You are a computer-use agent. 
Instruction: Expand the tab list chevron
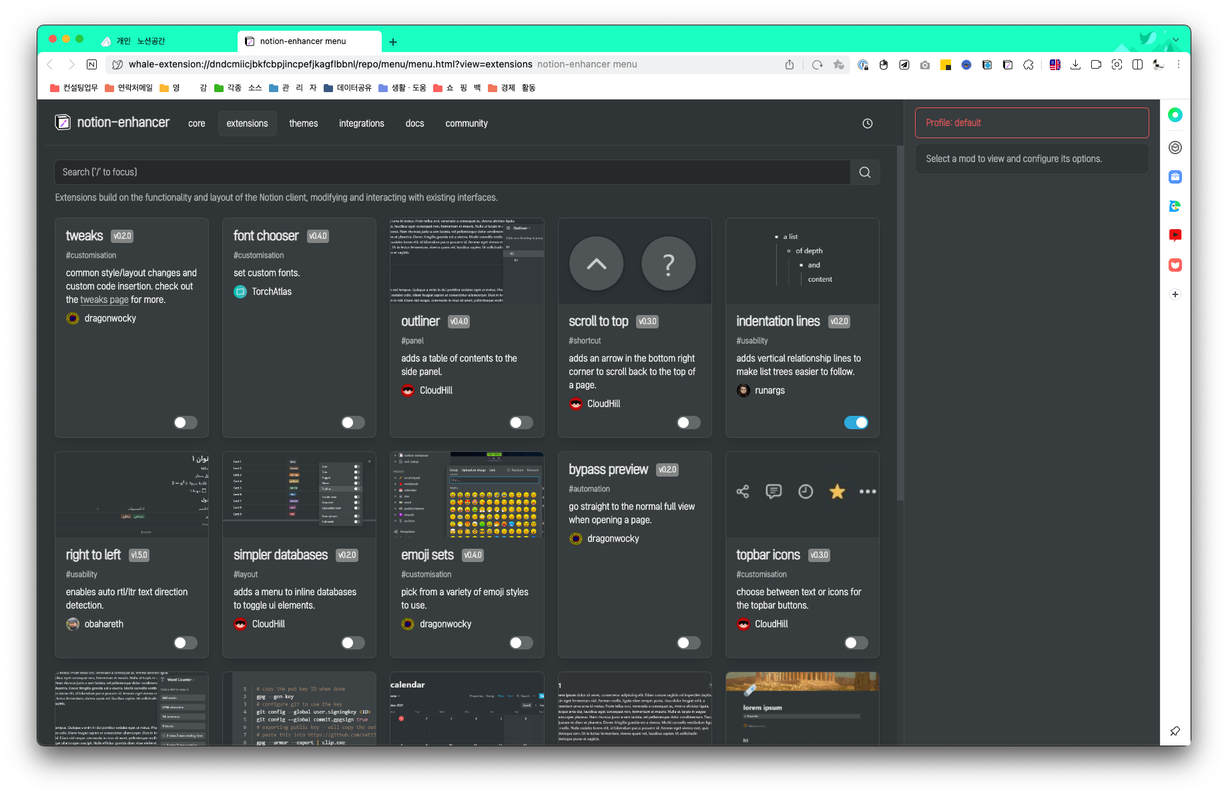(x=1176, y=40)
